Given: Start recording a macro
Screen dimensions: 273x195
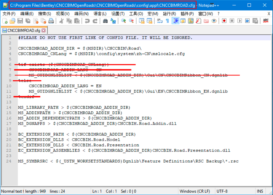Looking at the screenshot, I should [x=224, y=21].
